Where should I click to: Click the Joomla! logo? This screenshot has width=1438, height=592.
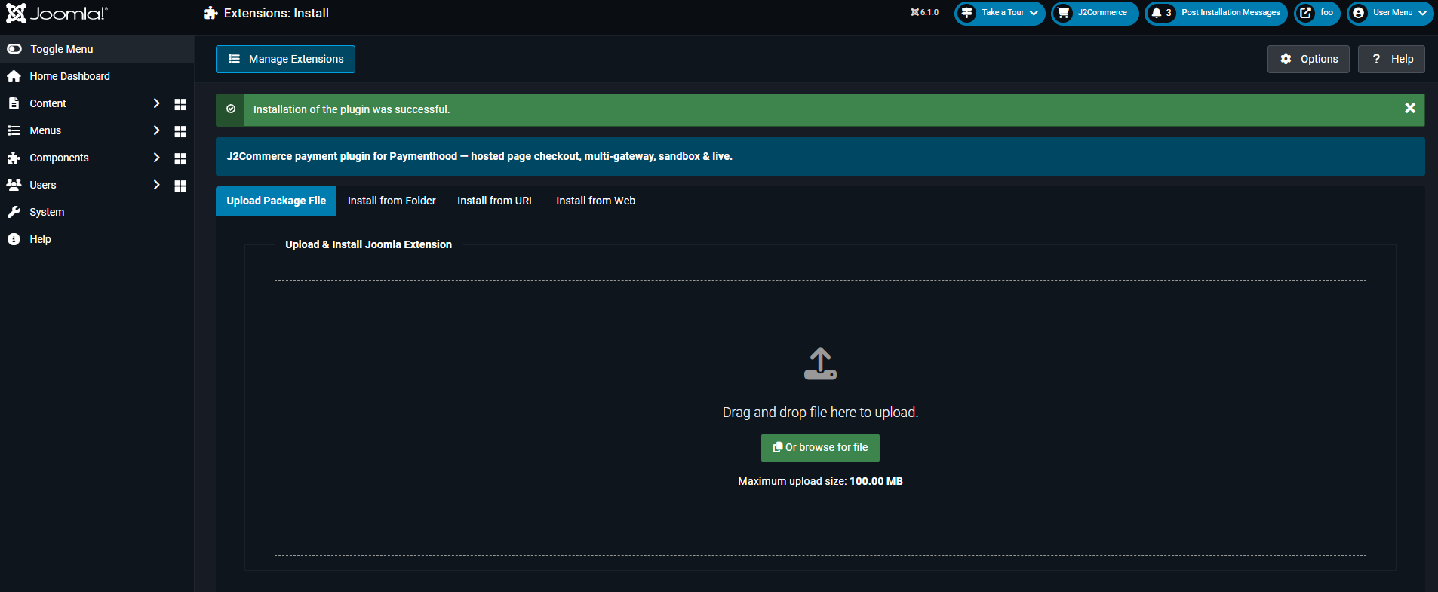[x=57, y=13]
